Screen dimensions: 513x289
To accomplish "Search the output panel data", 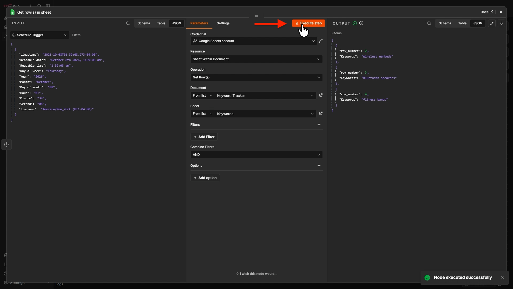I will [429, 23].
